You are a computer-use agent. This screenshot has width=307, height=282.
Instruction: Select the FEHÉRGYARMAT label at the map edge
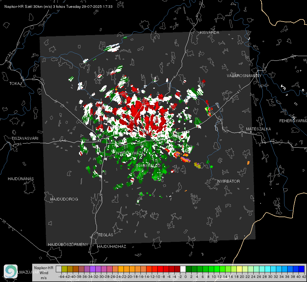(293, 121)
